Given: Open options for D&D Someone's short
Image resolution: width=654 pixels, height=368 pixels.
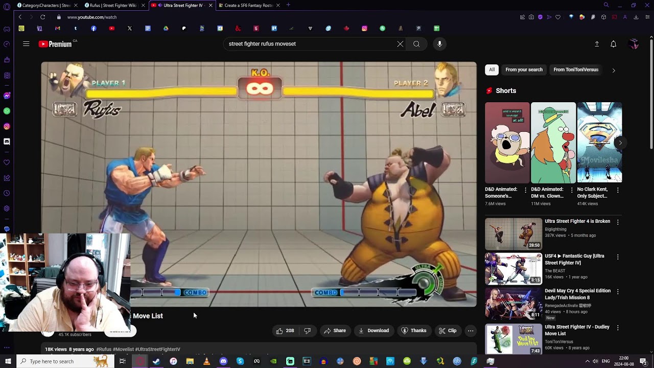Looking at the screenshot, I should pos(526,190).
